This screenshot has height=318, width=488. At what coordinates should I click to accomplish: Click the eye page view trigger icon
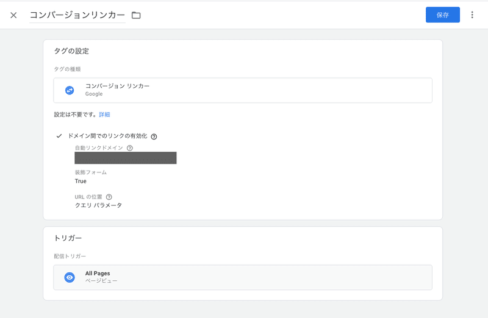point(70,277)
